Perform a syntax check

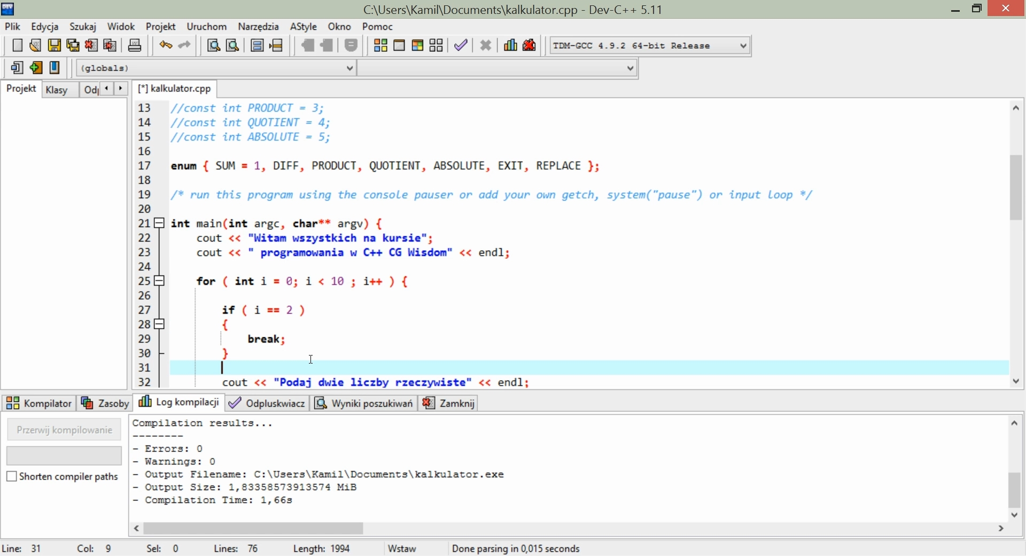pos(461,45)
